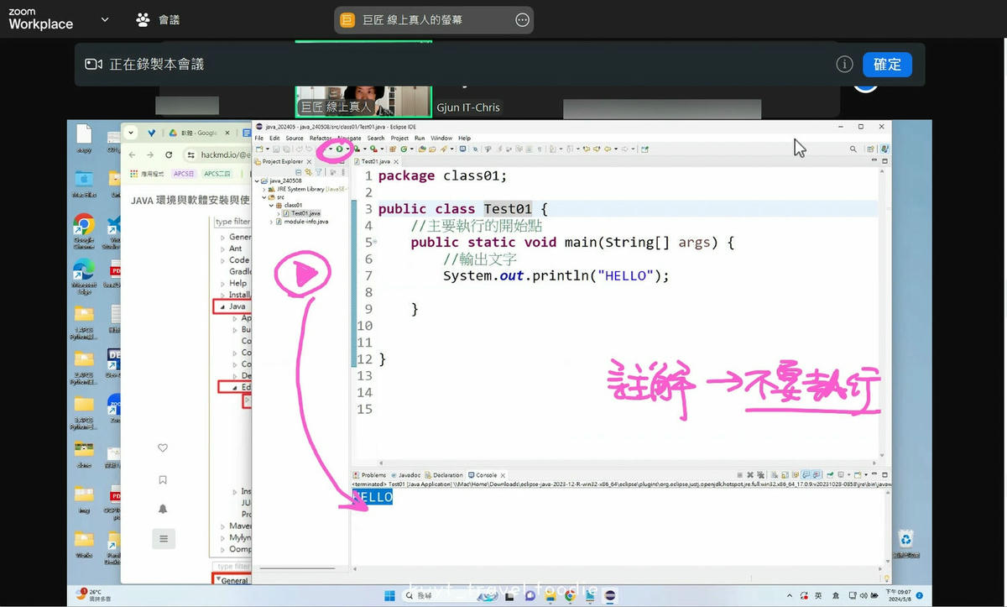Click Eclipse Open Type toolbar icon
Image resolution: width=1007 pixels, height=607 pixels.
pos(422,149)
